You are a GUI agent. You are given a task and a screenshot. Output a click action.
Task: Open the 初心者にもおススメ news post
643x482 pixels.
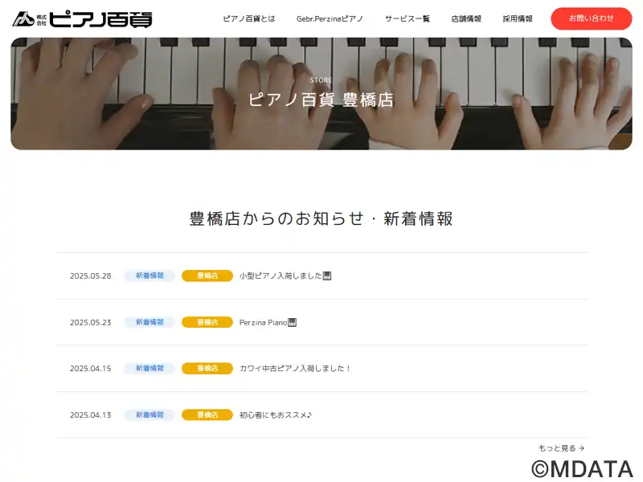click(x=276, y=415)
